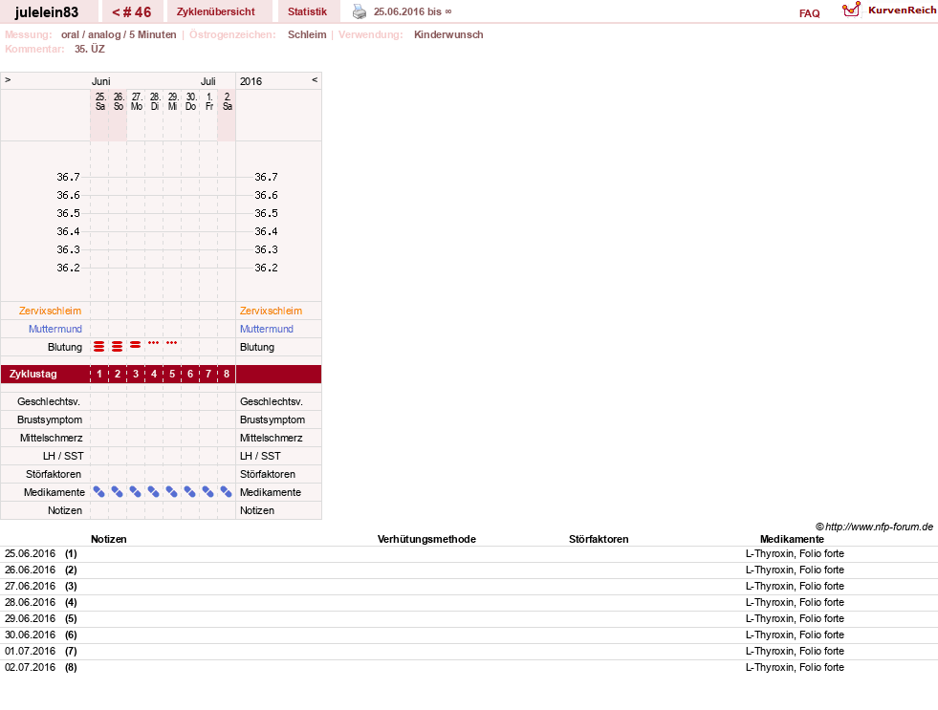Click the Kinderwunsch usage value
This screenshot has height=710, width=938.
448,34
